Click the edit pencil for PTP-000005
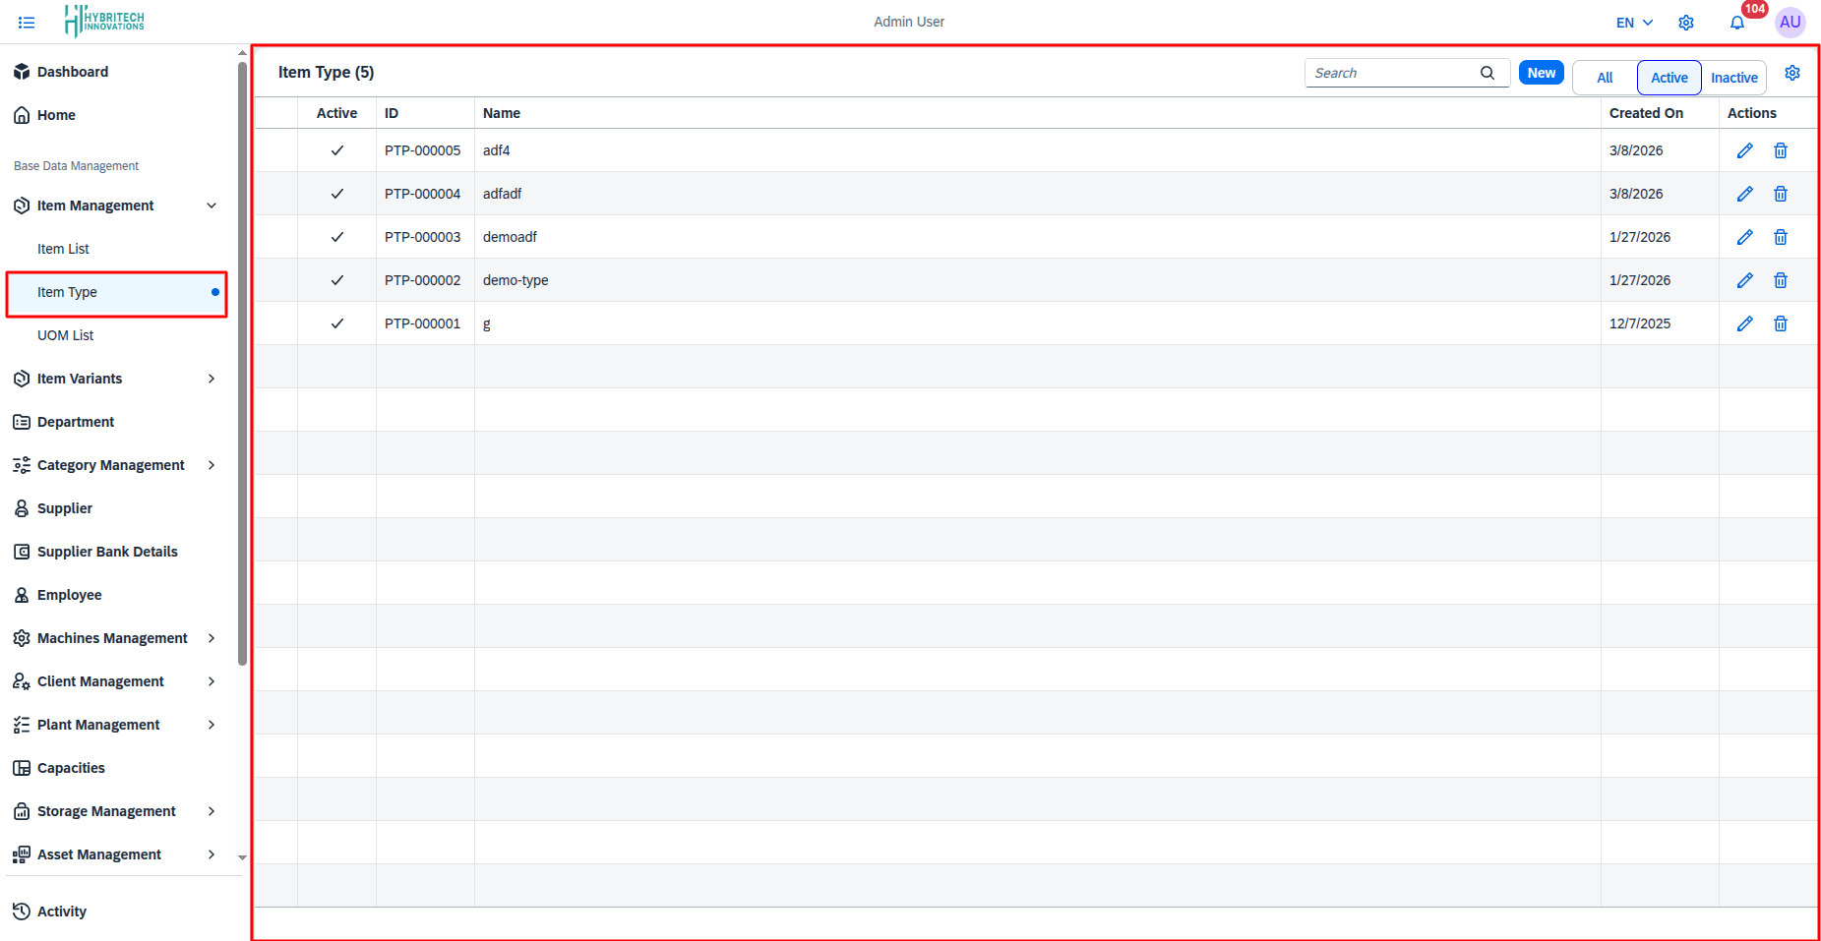 pyautogui.click(x=1744, y=150)
